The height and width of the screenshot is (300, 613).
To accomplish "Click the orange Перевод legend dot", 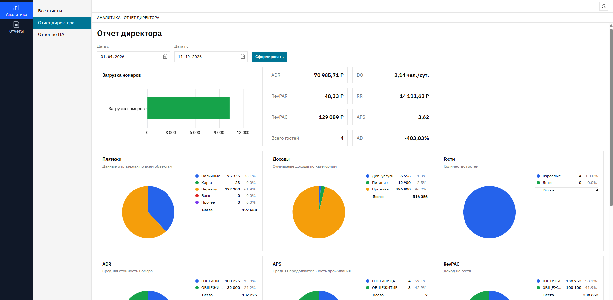I will (x=197, y=189).
